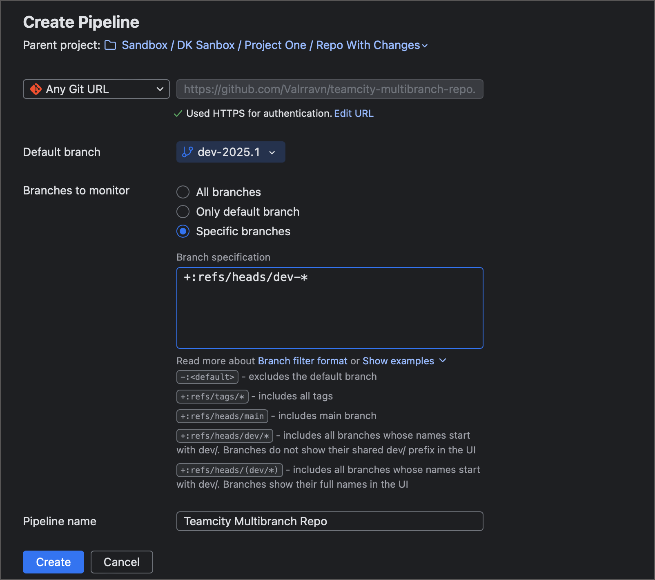Expand the Repo With Changes breadcrumb chevron
This screenshot has width=655, height=580.
pyautogui.click(x=424, y=46)
